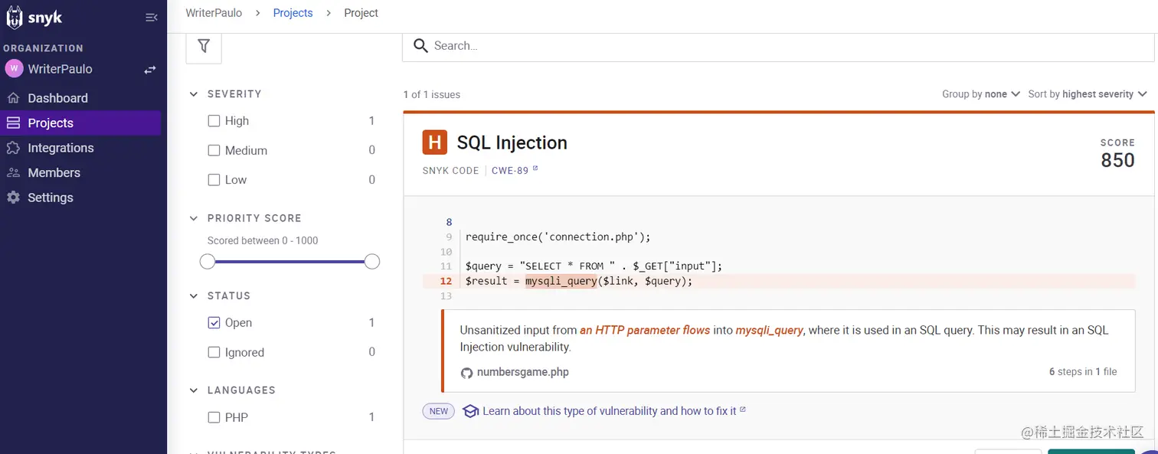Click the Integrations puzzle icon
The height and width of the screenshot is (454, 1158).
(x=13, y=148)
